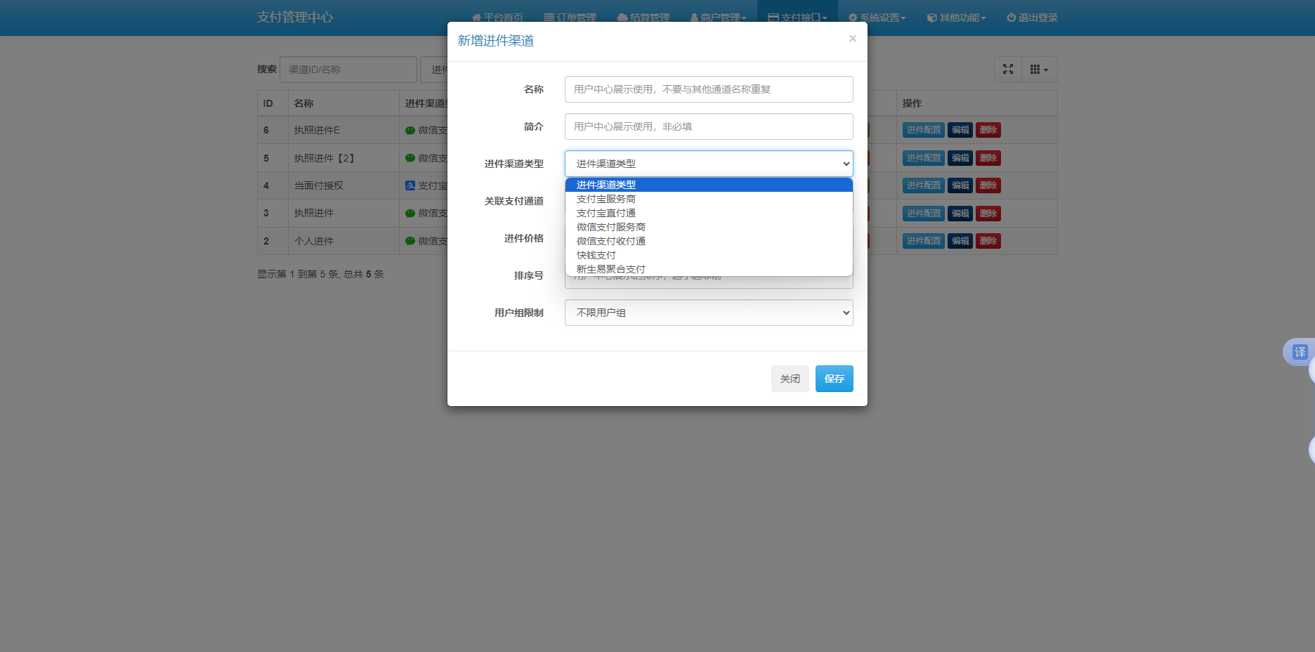Pick 新生易聚合支付 from the list

[709, 269]
